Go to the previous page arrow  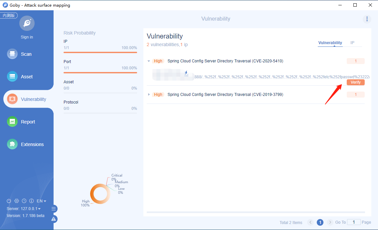(310, 222)
